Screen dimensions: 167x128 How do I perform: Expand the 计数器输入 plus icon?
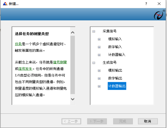99,55
